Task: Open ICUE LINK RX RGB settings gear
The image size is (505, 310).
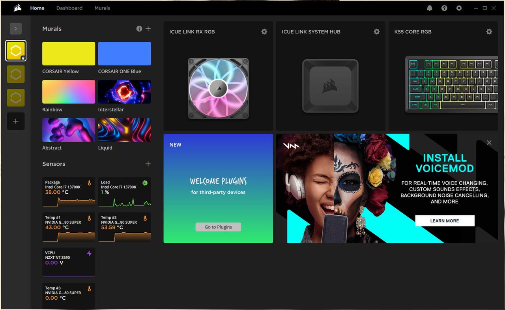Action: click(264, 32)
